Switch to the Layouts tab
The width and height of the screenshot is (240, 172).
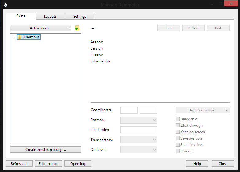(50, 17)
